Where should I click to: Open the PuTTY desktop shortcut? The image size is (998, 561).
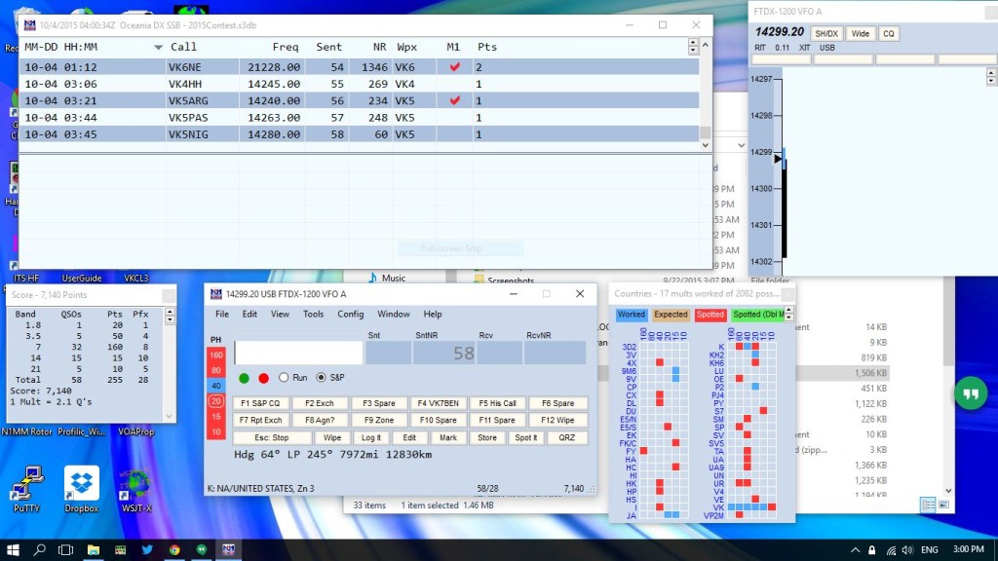26,489
